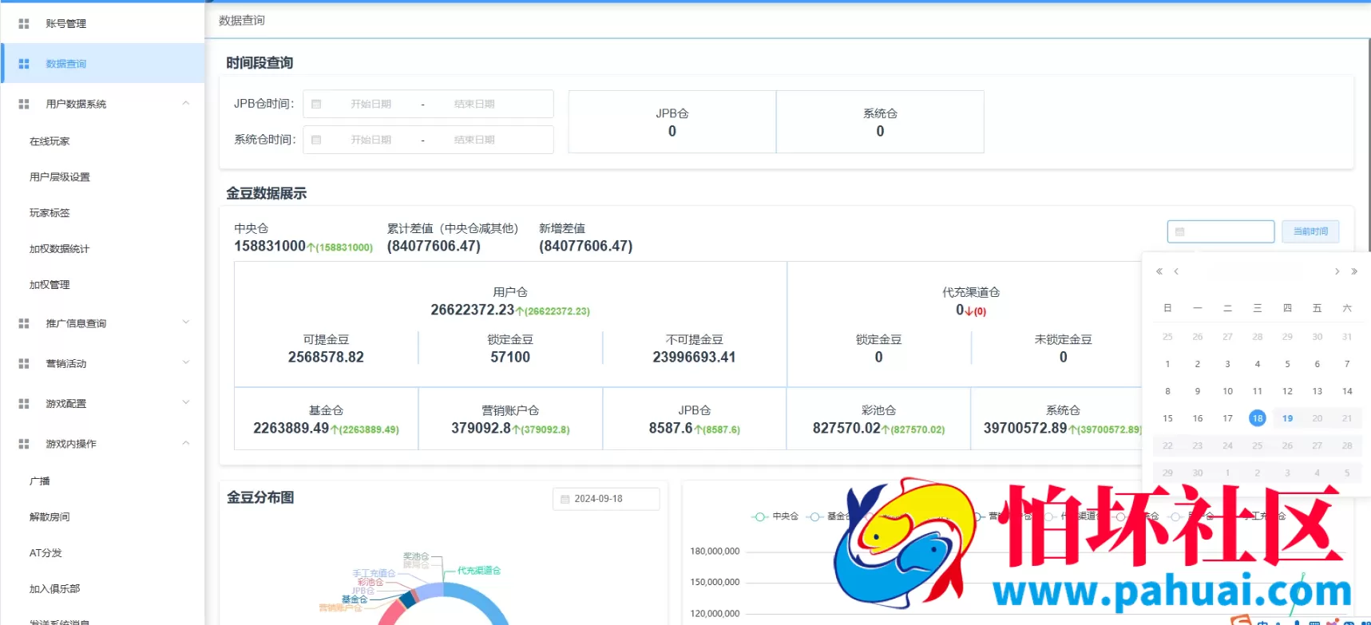Click the 推广信息查询 grid icon
The height and width of the screenshot is (625, 1371).
pyautogui.click(x=24, y=323)
